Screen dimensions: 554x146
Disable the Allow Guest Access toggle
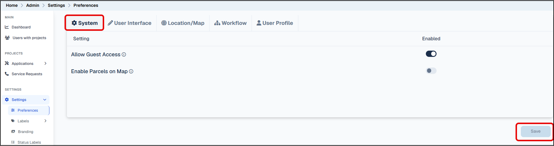431,54
